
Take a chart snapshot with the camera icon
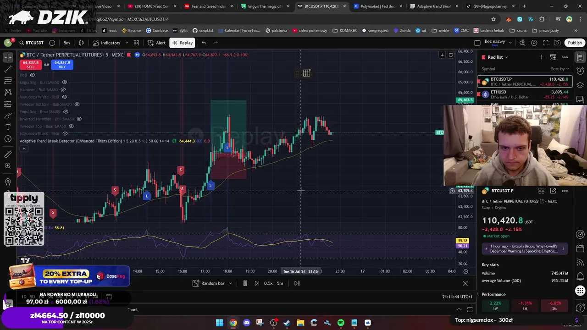557,43
